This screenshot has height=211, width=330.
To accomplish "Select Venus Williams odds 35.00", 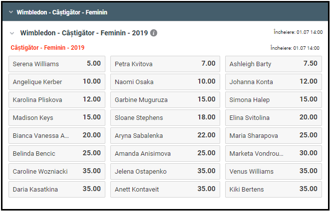I will (273, 171).
